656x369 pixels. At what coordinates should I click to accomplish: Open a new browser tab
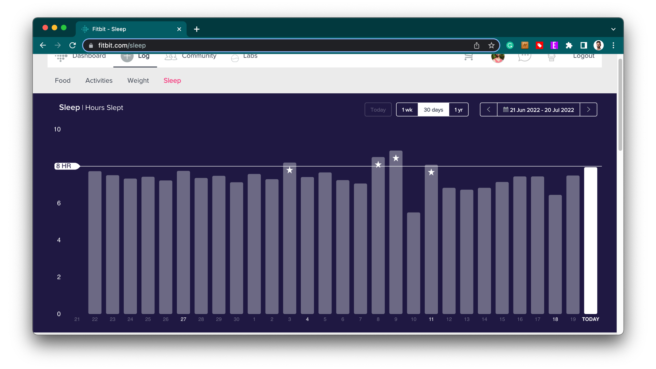[x=196, y=29]
